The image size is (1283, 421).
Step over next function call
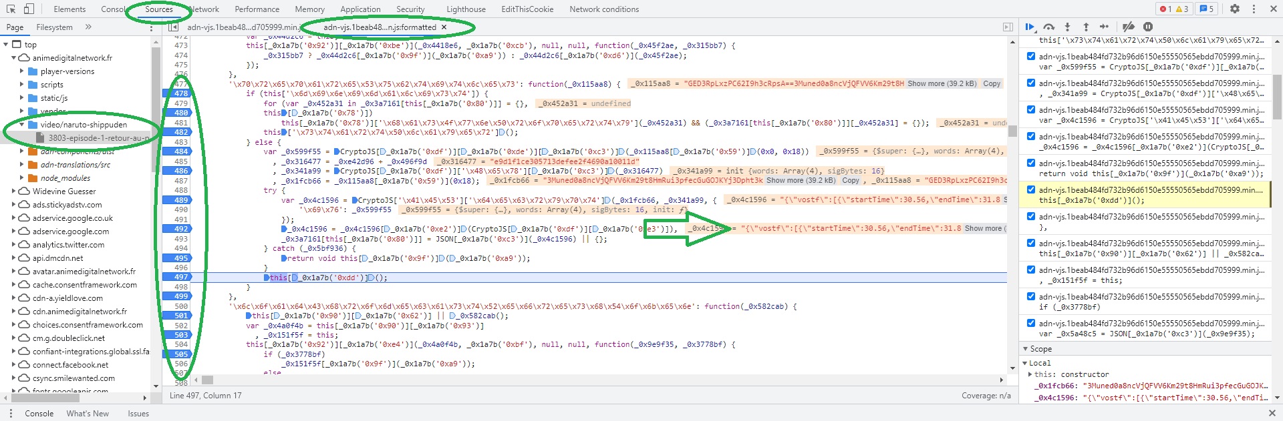tap(1049, 27)
